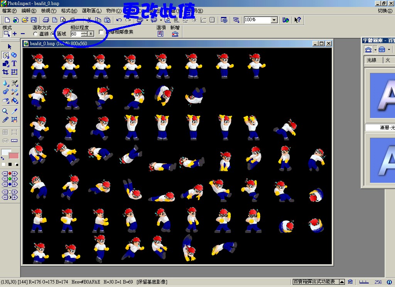
Task: Open the 檢視(V) View menu
Action: point(49,11)
